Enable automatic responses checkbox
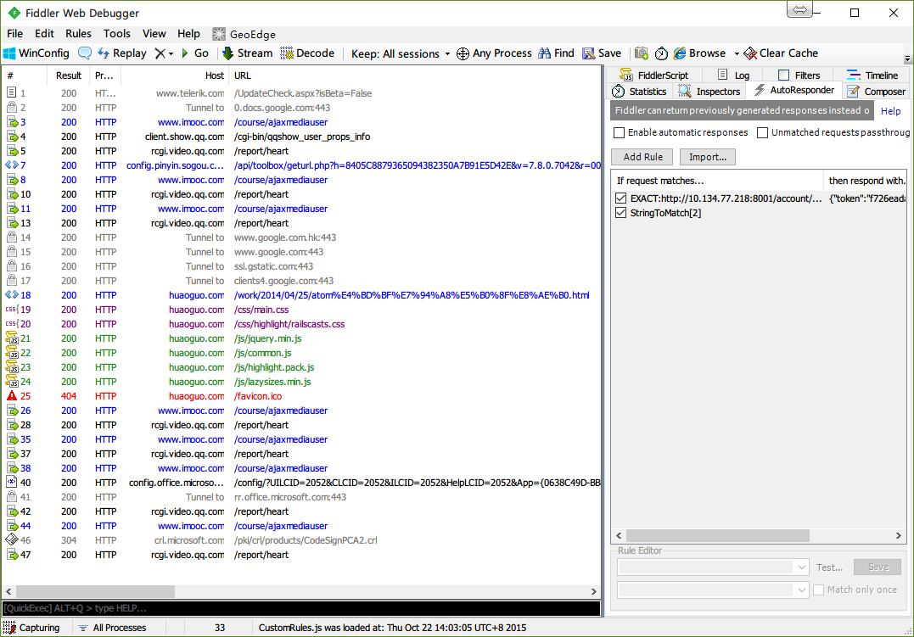Image resolution: width=914 pixels, height=637 pixels. [x=620, y=133]
